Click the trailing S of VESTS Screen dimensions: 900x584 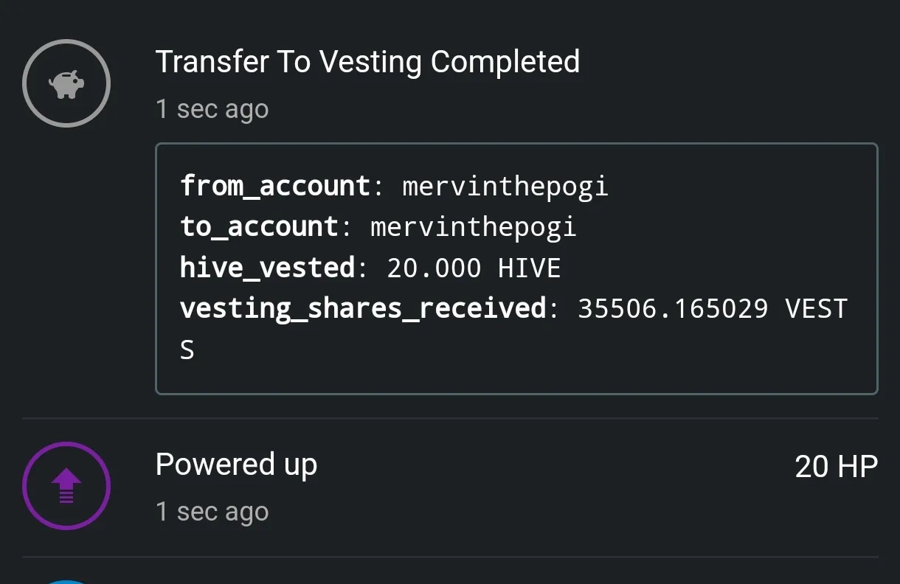(187, 350)
